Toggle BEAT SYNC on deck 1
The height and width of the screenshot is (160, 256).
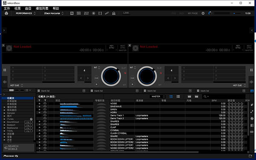tap(122, 47)
